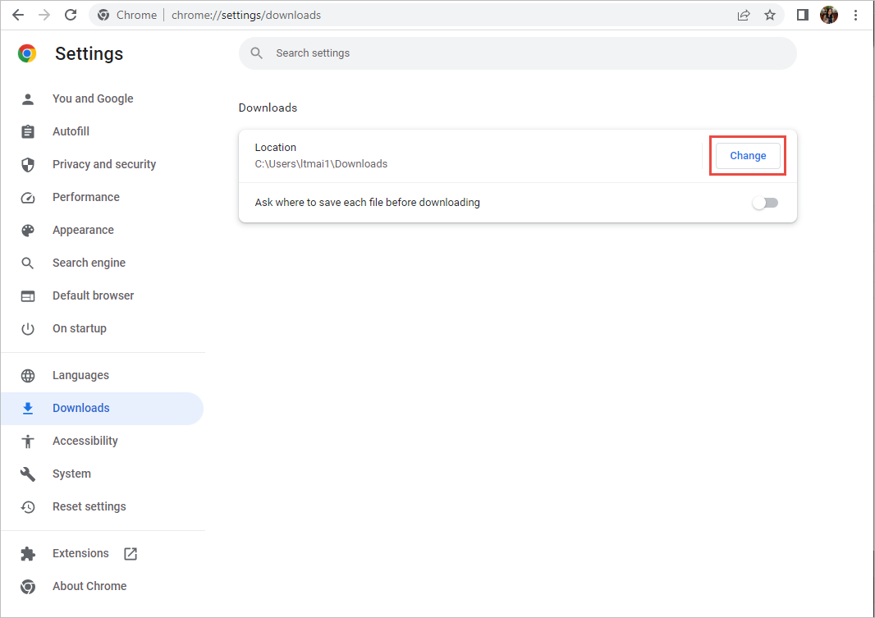Open the About Chrome page
Viewport: 875px width, 618px height.
click(x=89, y=586)
